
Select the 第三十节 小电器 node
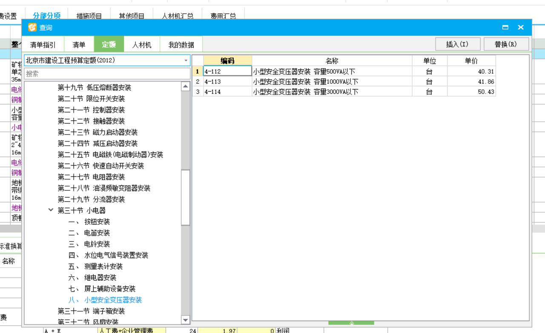pos(82,210)
